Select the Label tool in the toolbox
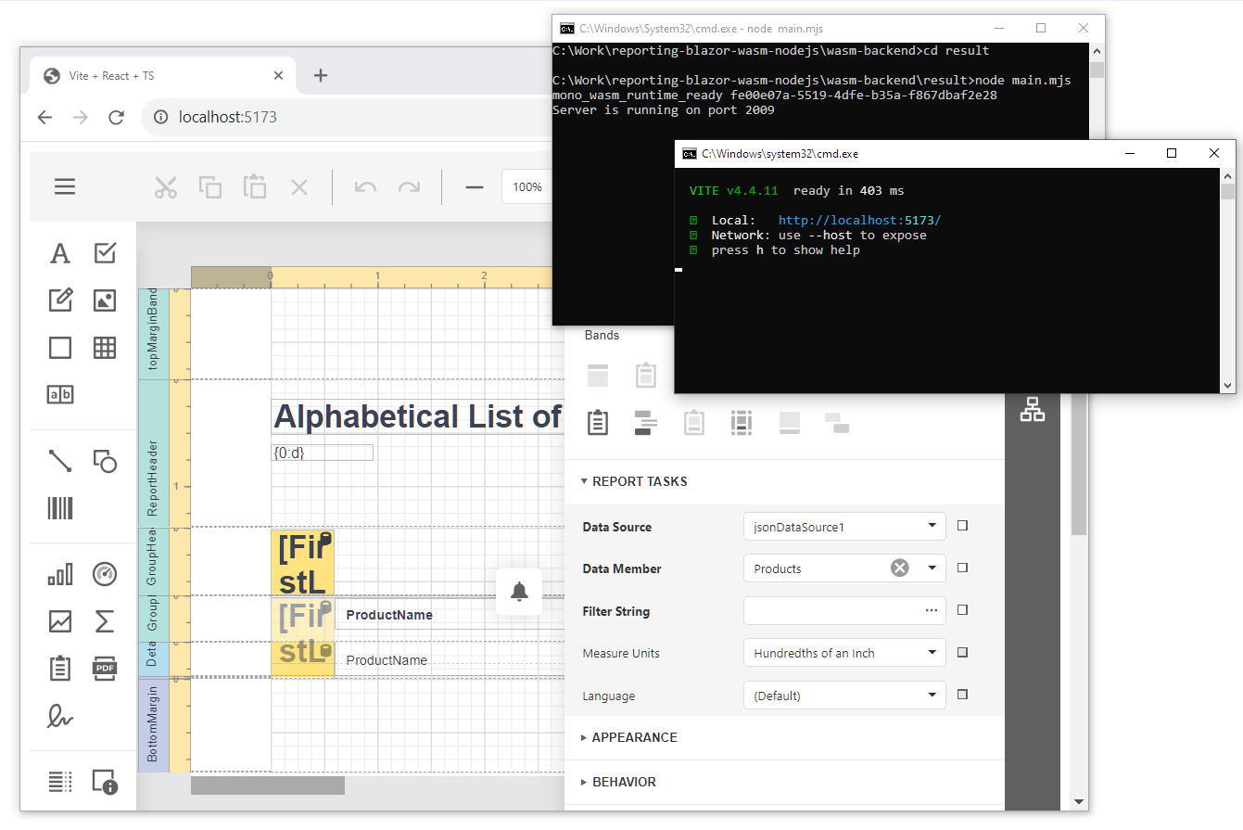This screenshot has width=1243, height=830. coord(60,253)
